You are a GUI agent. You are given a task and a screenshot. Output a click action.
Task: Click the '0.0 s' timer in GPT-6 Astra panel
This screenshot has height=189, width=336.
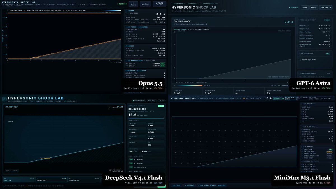(289, 22)
